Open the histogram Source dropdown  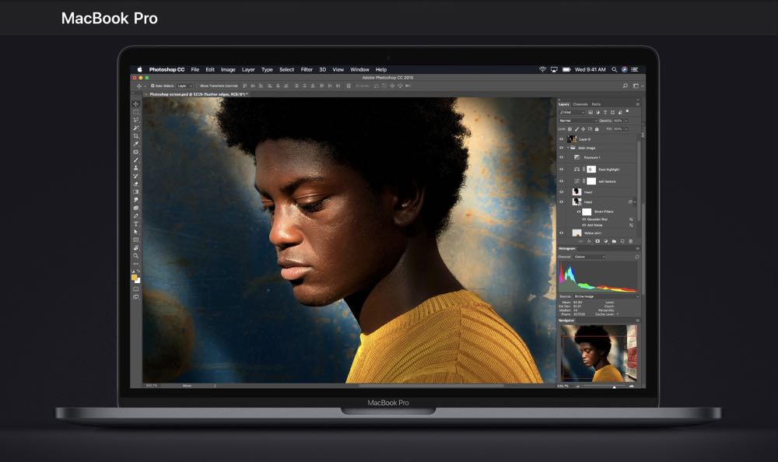click(605, 296)
